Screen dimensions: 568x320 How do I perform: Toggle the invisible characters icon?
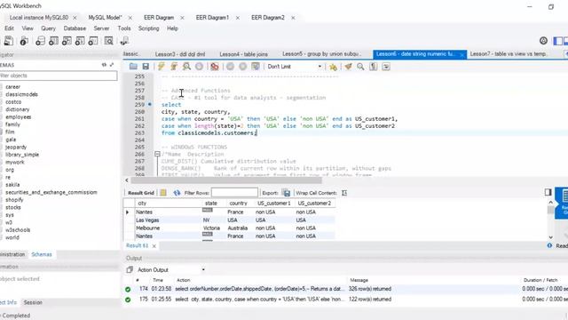374,67
